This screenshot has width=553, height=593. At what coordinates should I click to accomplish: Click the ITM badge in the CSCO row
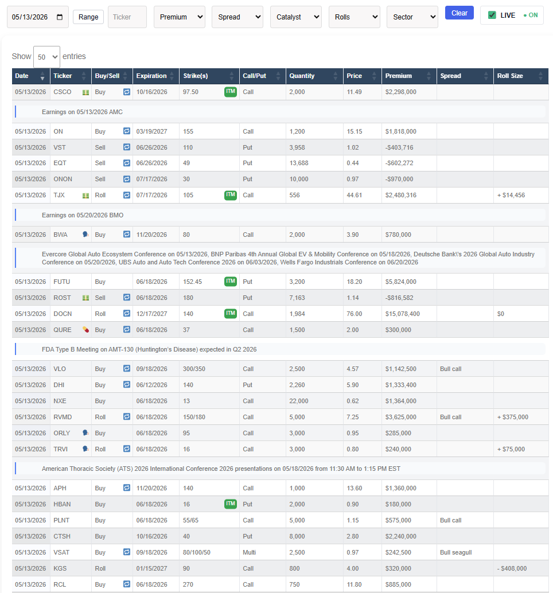(231, 92)
